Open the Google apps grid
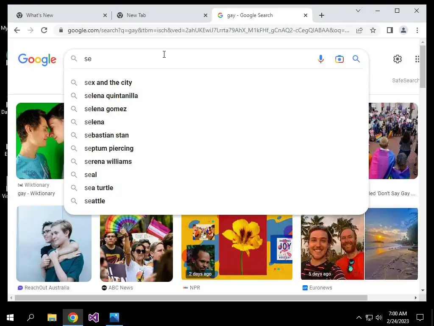Screen dimensions: 434x326 [417, 59]
